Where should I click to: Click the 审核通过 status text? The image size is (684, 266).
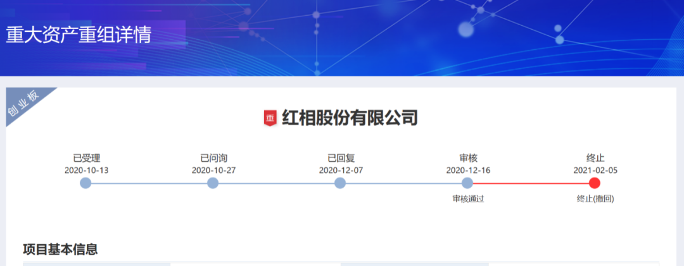click(x=468, y=198)
